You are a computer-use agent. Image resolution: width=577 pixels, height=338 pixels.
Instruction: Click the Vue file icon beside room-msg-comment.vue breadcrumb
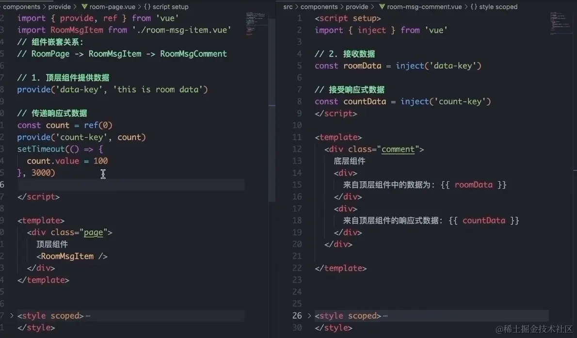382,7
